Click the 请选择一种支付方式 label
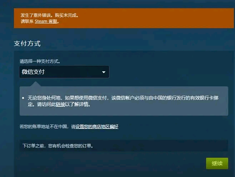 pyautogui.click(x=40, y=61)
